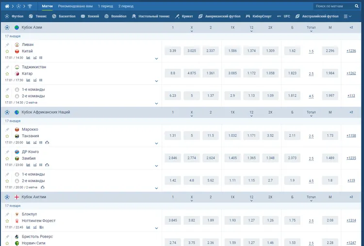Open +1158 more markets link
Screen dimensions: 364x246
click(351, 136)
